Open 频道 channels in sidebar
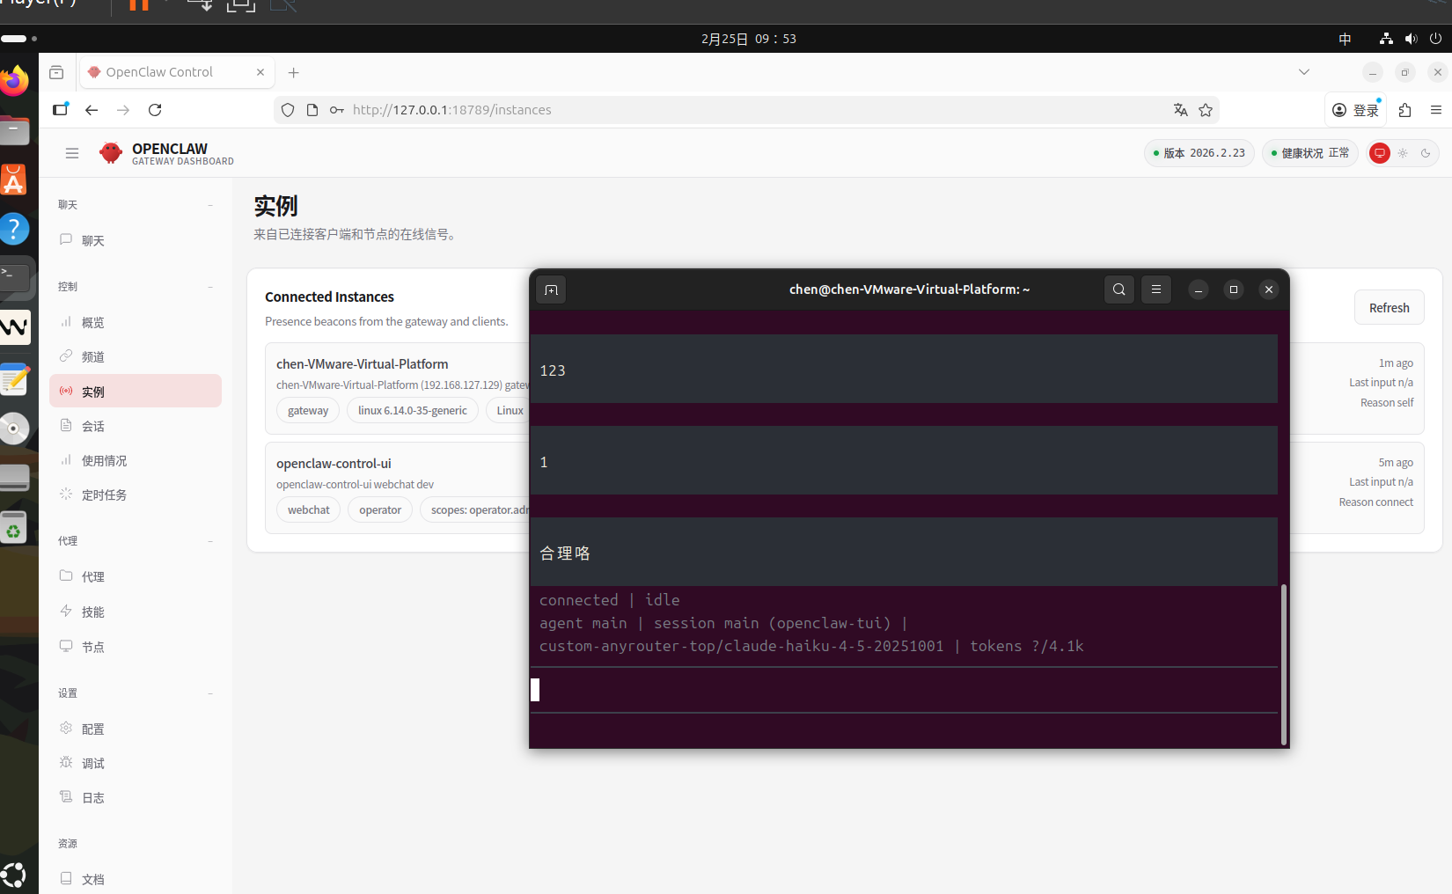Screen dimensions: 1452x894 (136, 356)
